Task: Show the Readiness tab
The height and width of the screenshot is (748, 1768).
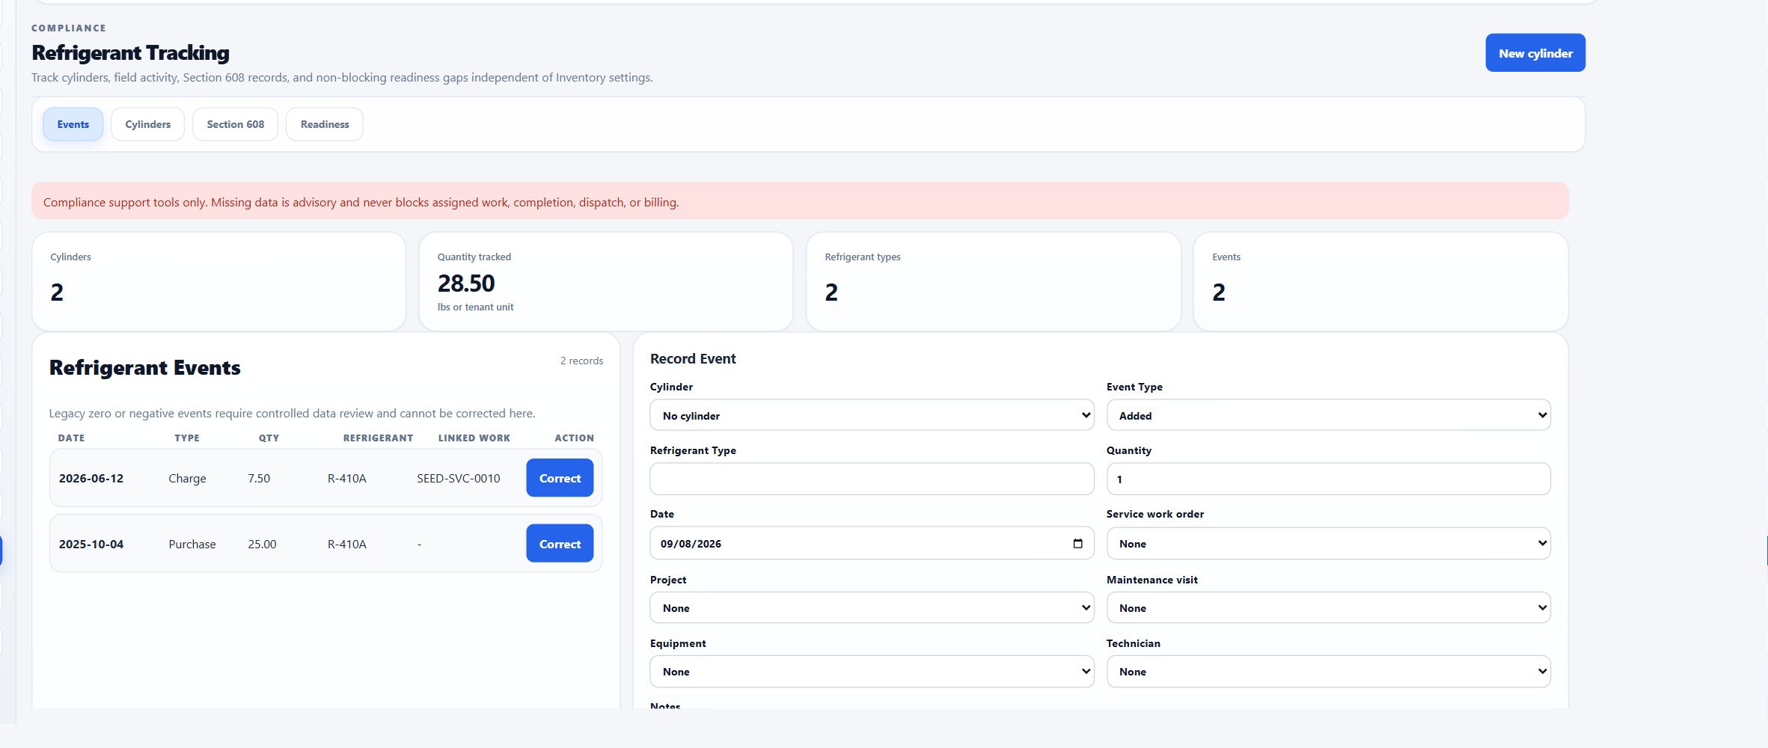Action: tap(325, 124)
